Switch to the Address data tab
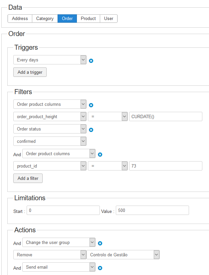This screenshot has width=209, height=275. point(20,19)
